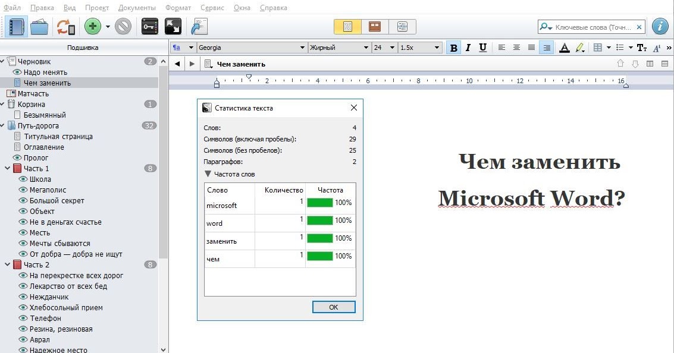
Task: Collapse the Часть 1 folder
Action: pyautogui.click(x=7, y=168)
